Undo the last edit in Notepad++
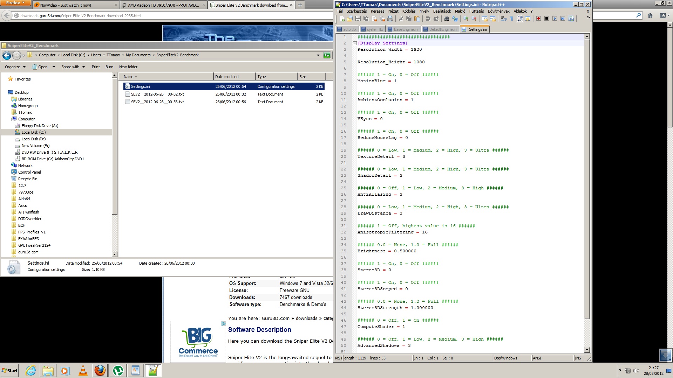This screenshot has width=673, height=378. click(x=428, y=19)
